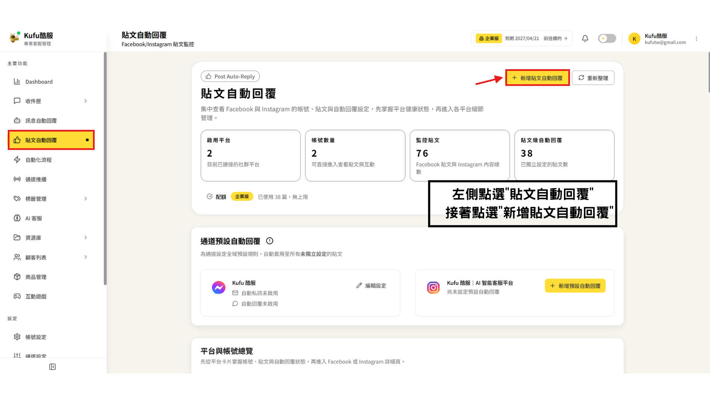Click the 重新整理 refresh button
The height and width of the screenshot is (399, 710).
[593, 78]
